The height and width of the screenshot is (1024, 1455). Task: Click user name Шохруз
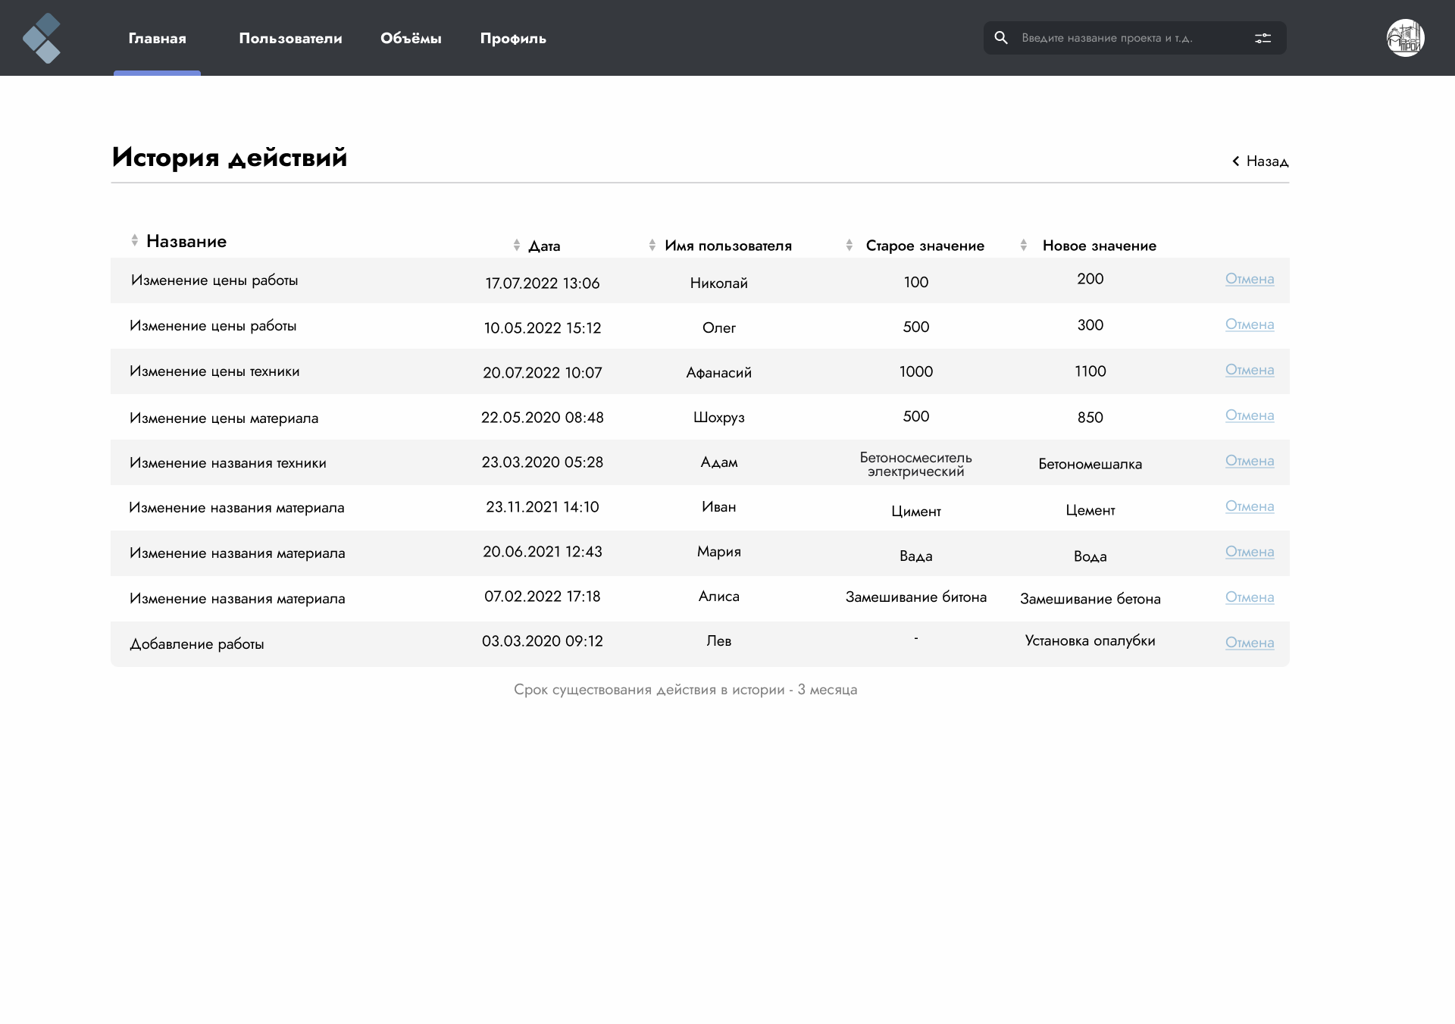click(719, 418)
